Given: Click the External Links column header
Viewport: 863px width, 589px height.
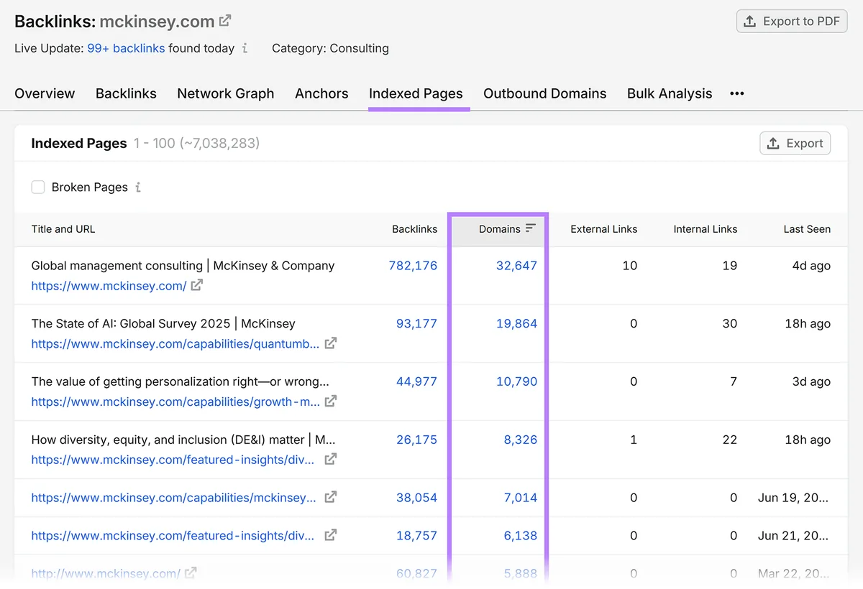Looking at the screenshot, I should pyautogui.click(x=604, y=229).
